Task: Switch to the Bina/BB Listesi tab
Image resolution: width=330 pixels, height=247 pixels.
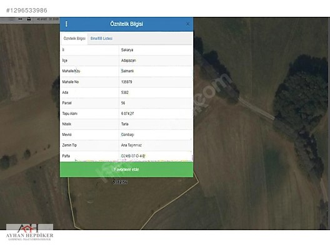Action: point(101,39)
